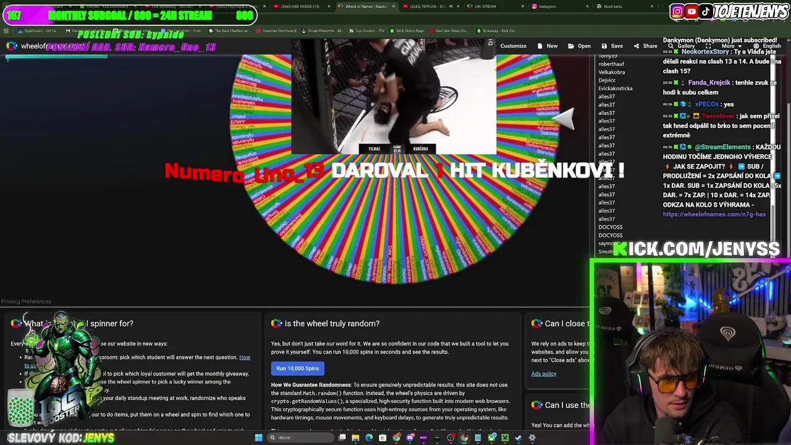Open the More dropdown menu
Viewport: 791px width, 445px height.
coord(730,46)
